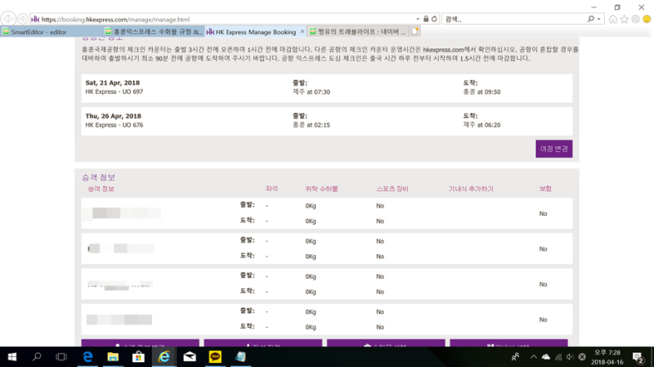Select the flight text HK Express - UO 676
The image size is (654, 367).
[x=114, y=125]
